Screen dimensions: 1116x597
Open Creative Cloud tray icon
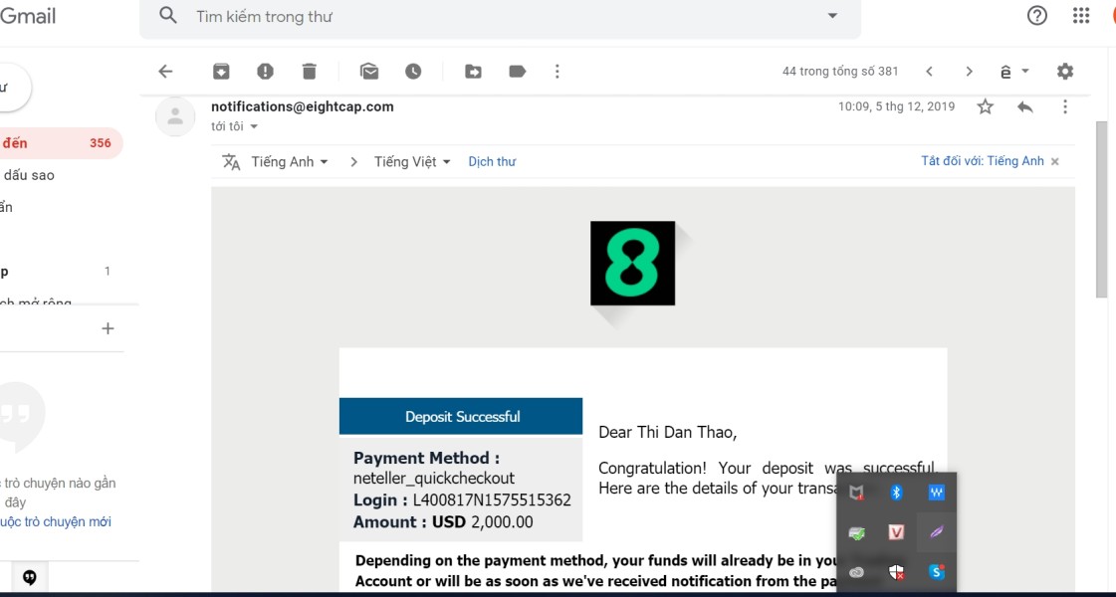coord(857,572)
